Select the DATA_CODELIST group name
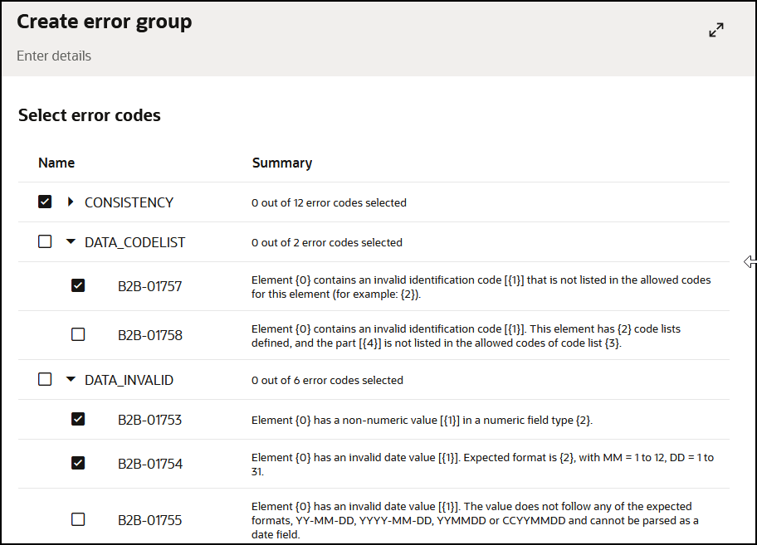 (x=134, y=242)
